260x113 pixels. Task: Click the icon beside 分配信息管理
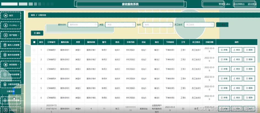point(5,84)
